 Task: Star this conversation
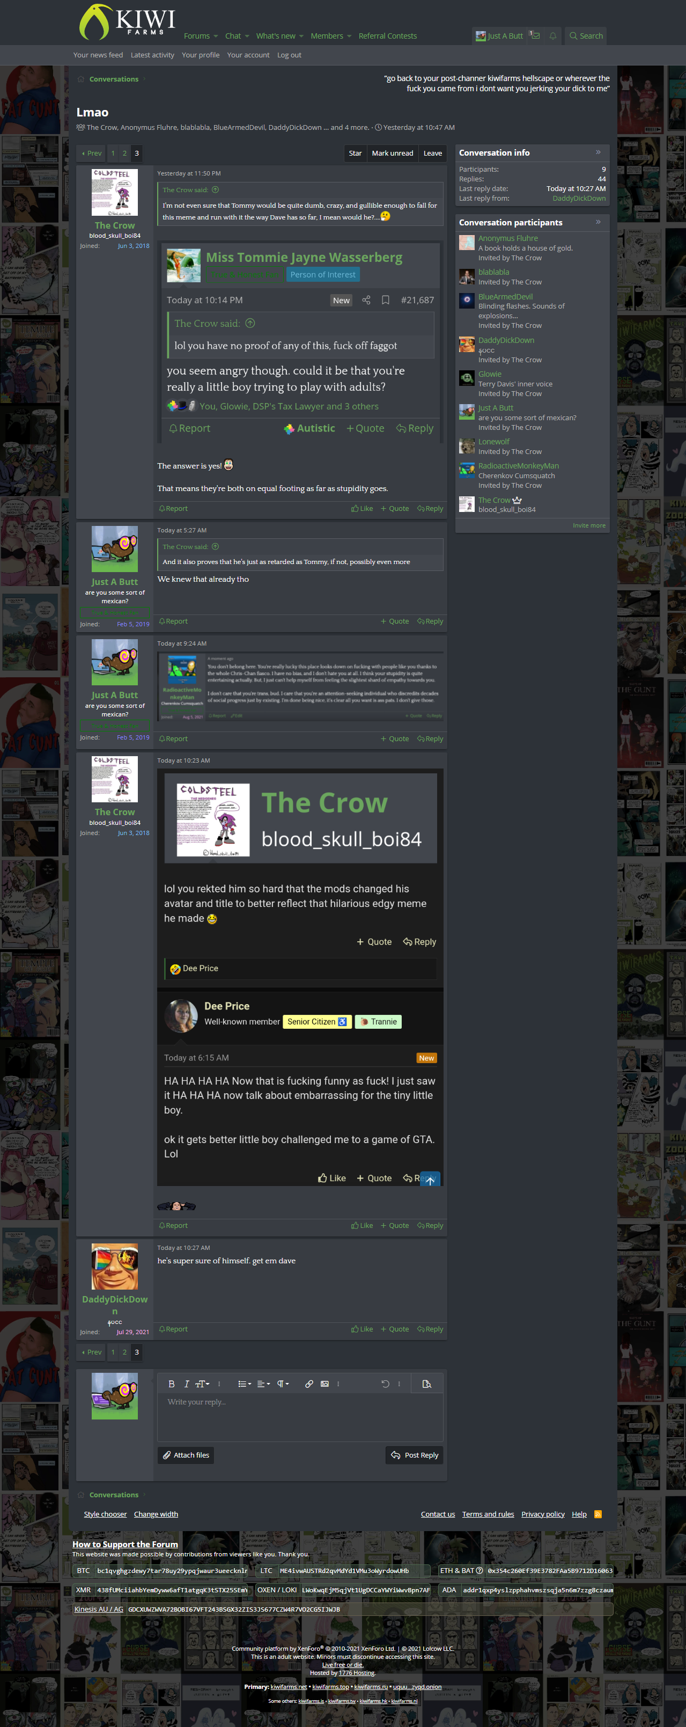click(355, 153)
